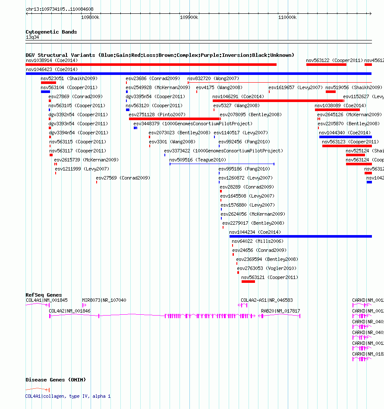Click the nsv563122 (Cooper2011) red bar
The height and width of the screenshot is (409, 384).
(x=326, y=65)
